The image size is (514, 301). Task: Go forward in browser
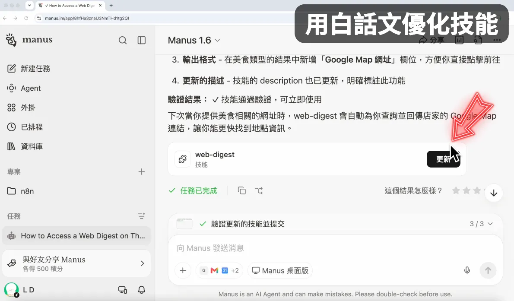click(16, 18)
